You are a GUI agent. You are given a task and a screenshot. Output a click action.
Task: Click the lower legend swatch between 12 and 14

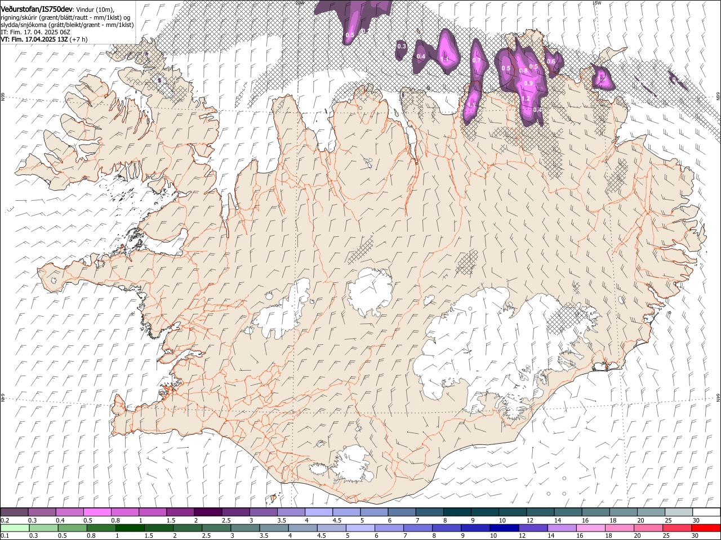click(532, 528)
